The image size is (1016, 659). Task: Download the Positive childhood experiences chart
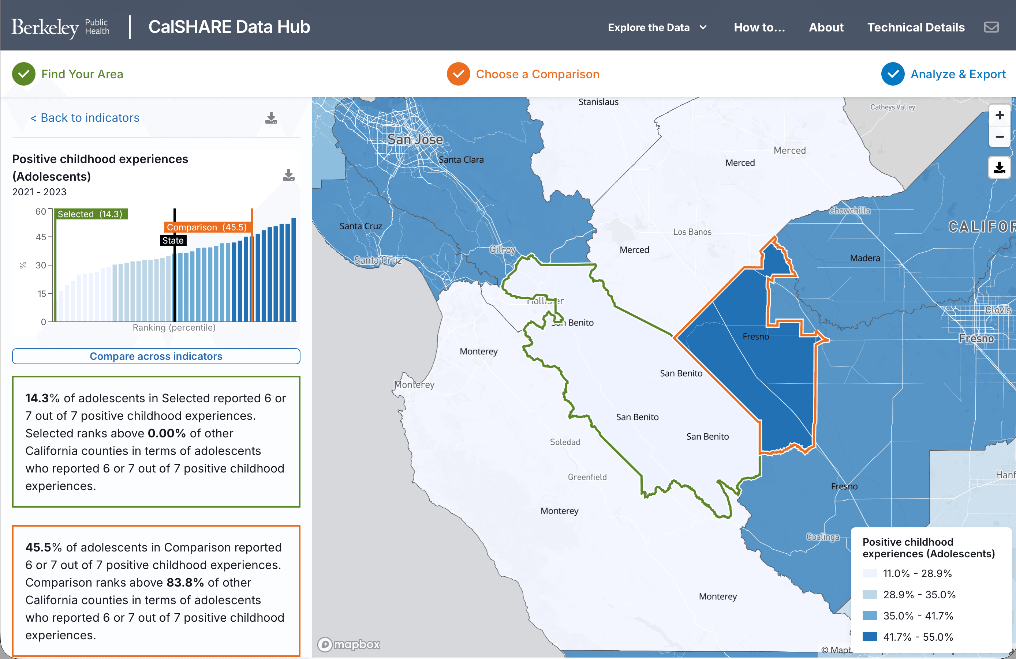288,175
